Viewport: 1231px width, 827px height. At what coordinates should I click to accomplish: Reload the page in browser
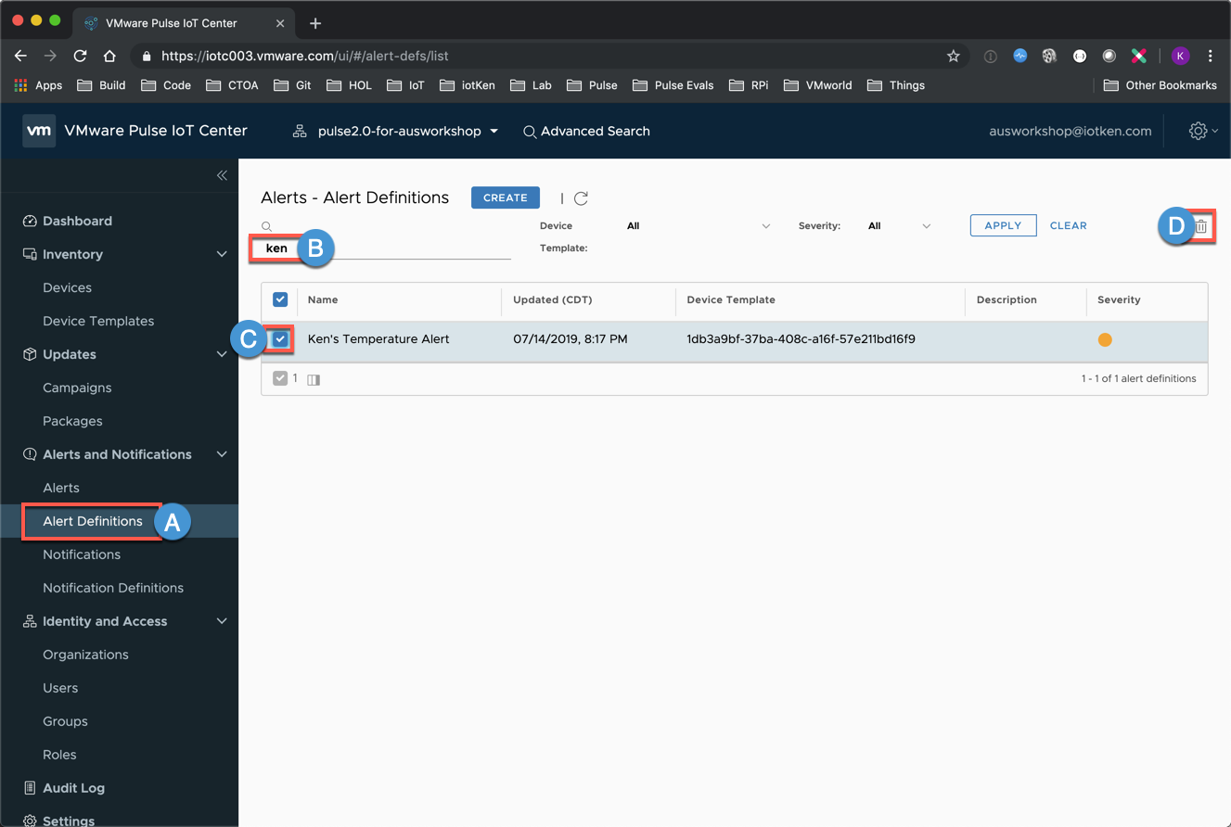(x=80, y=56)
